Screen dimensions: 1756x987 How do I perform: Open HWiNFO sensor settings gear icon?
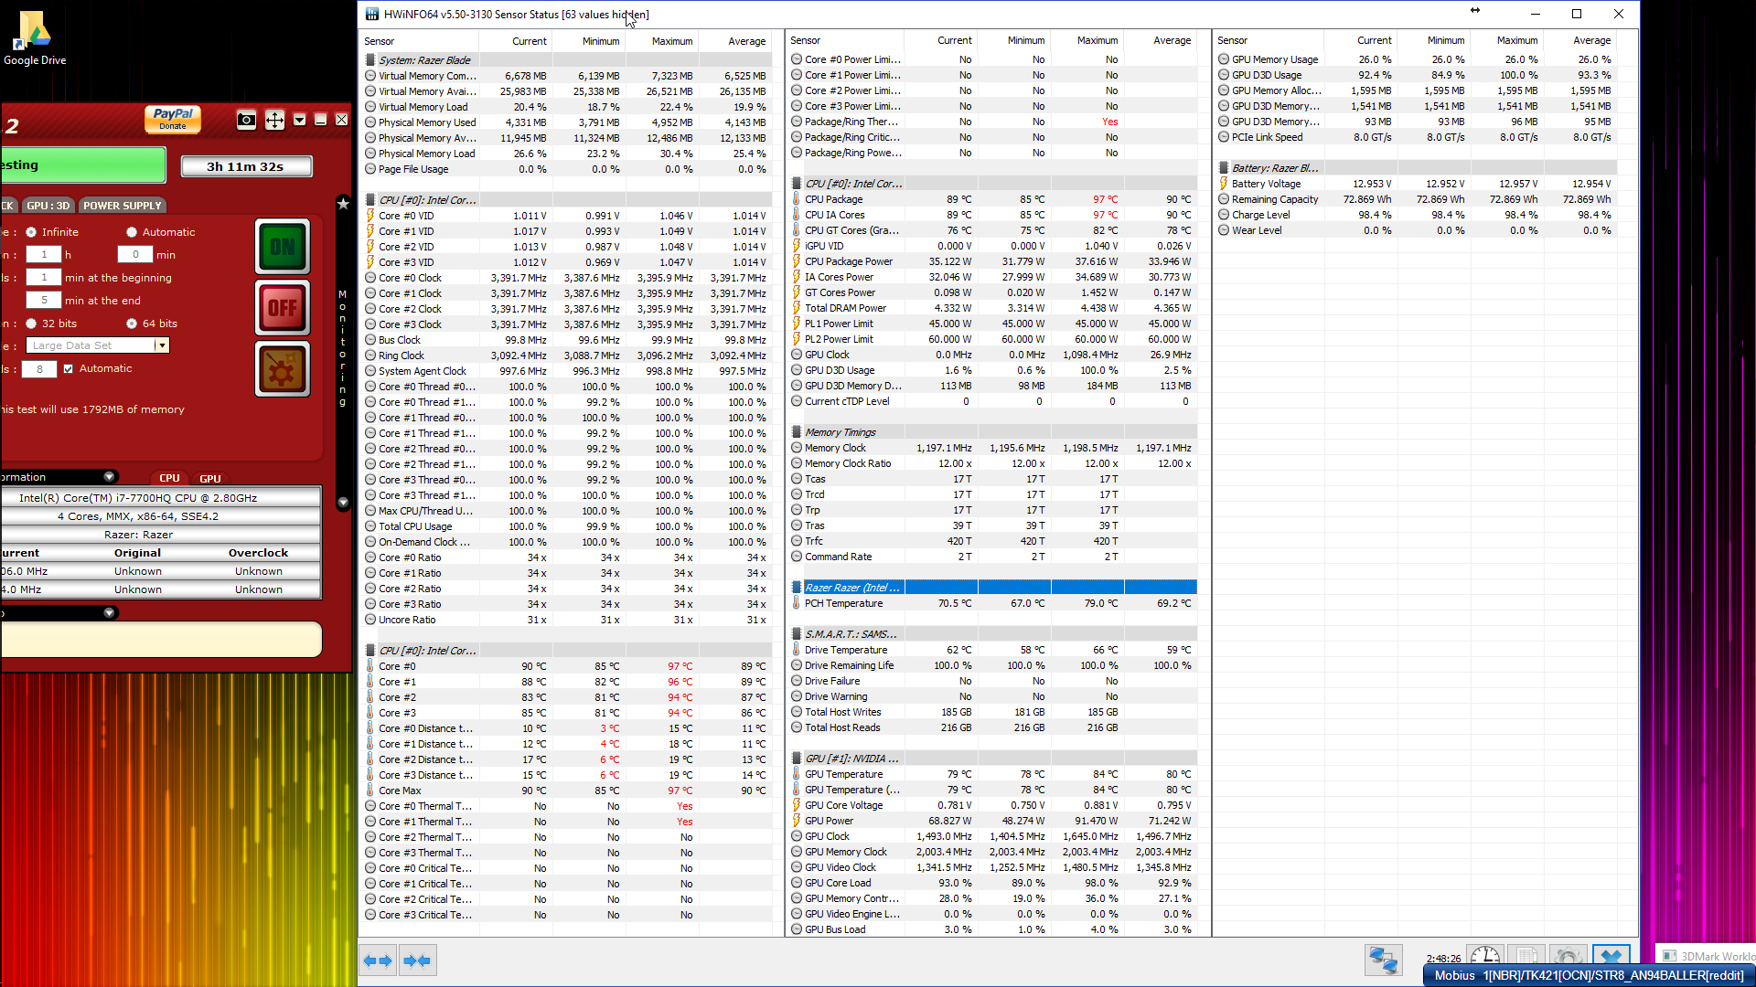[x=1568, y=956]
